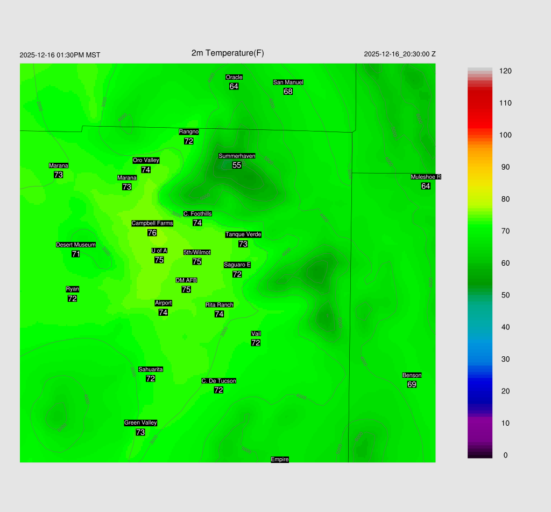The height and width of the screenshot is (512, 551).
Task: Click the San Manuel station label
Action: pyautogui.click(x=288, y=82)
